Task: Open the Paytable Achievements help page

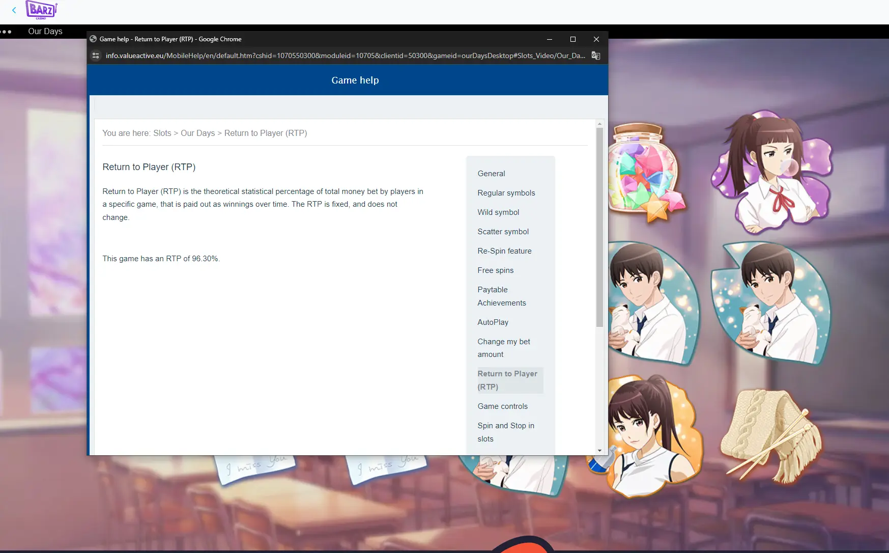Action: click(502, 296)
